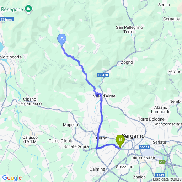Click the SS470 road shield
The height and width of the screenshot is (182, 182).
[103, 75]
